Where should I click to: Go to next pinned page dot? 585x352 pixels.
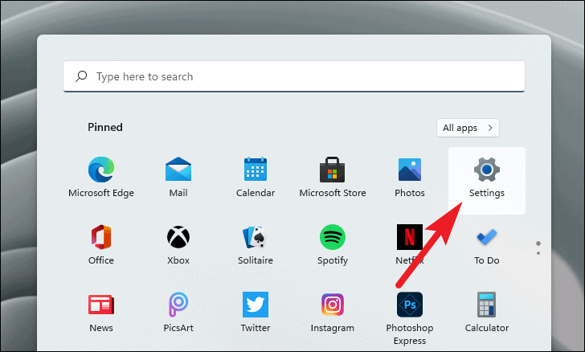(538, 253)
